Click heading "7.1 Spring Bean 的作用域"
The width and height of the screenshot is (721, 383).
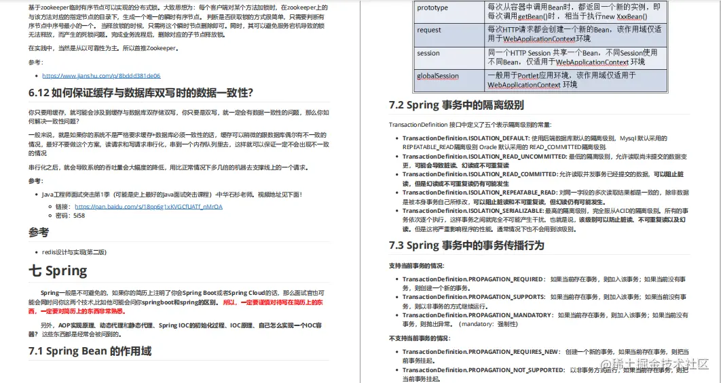point(90,351)
